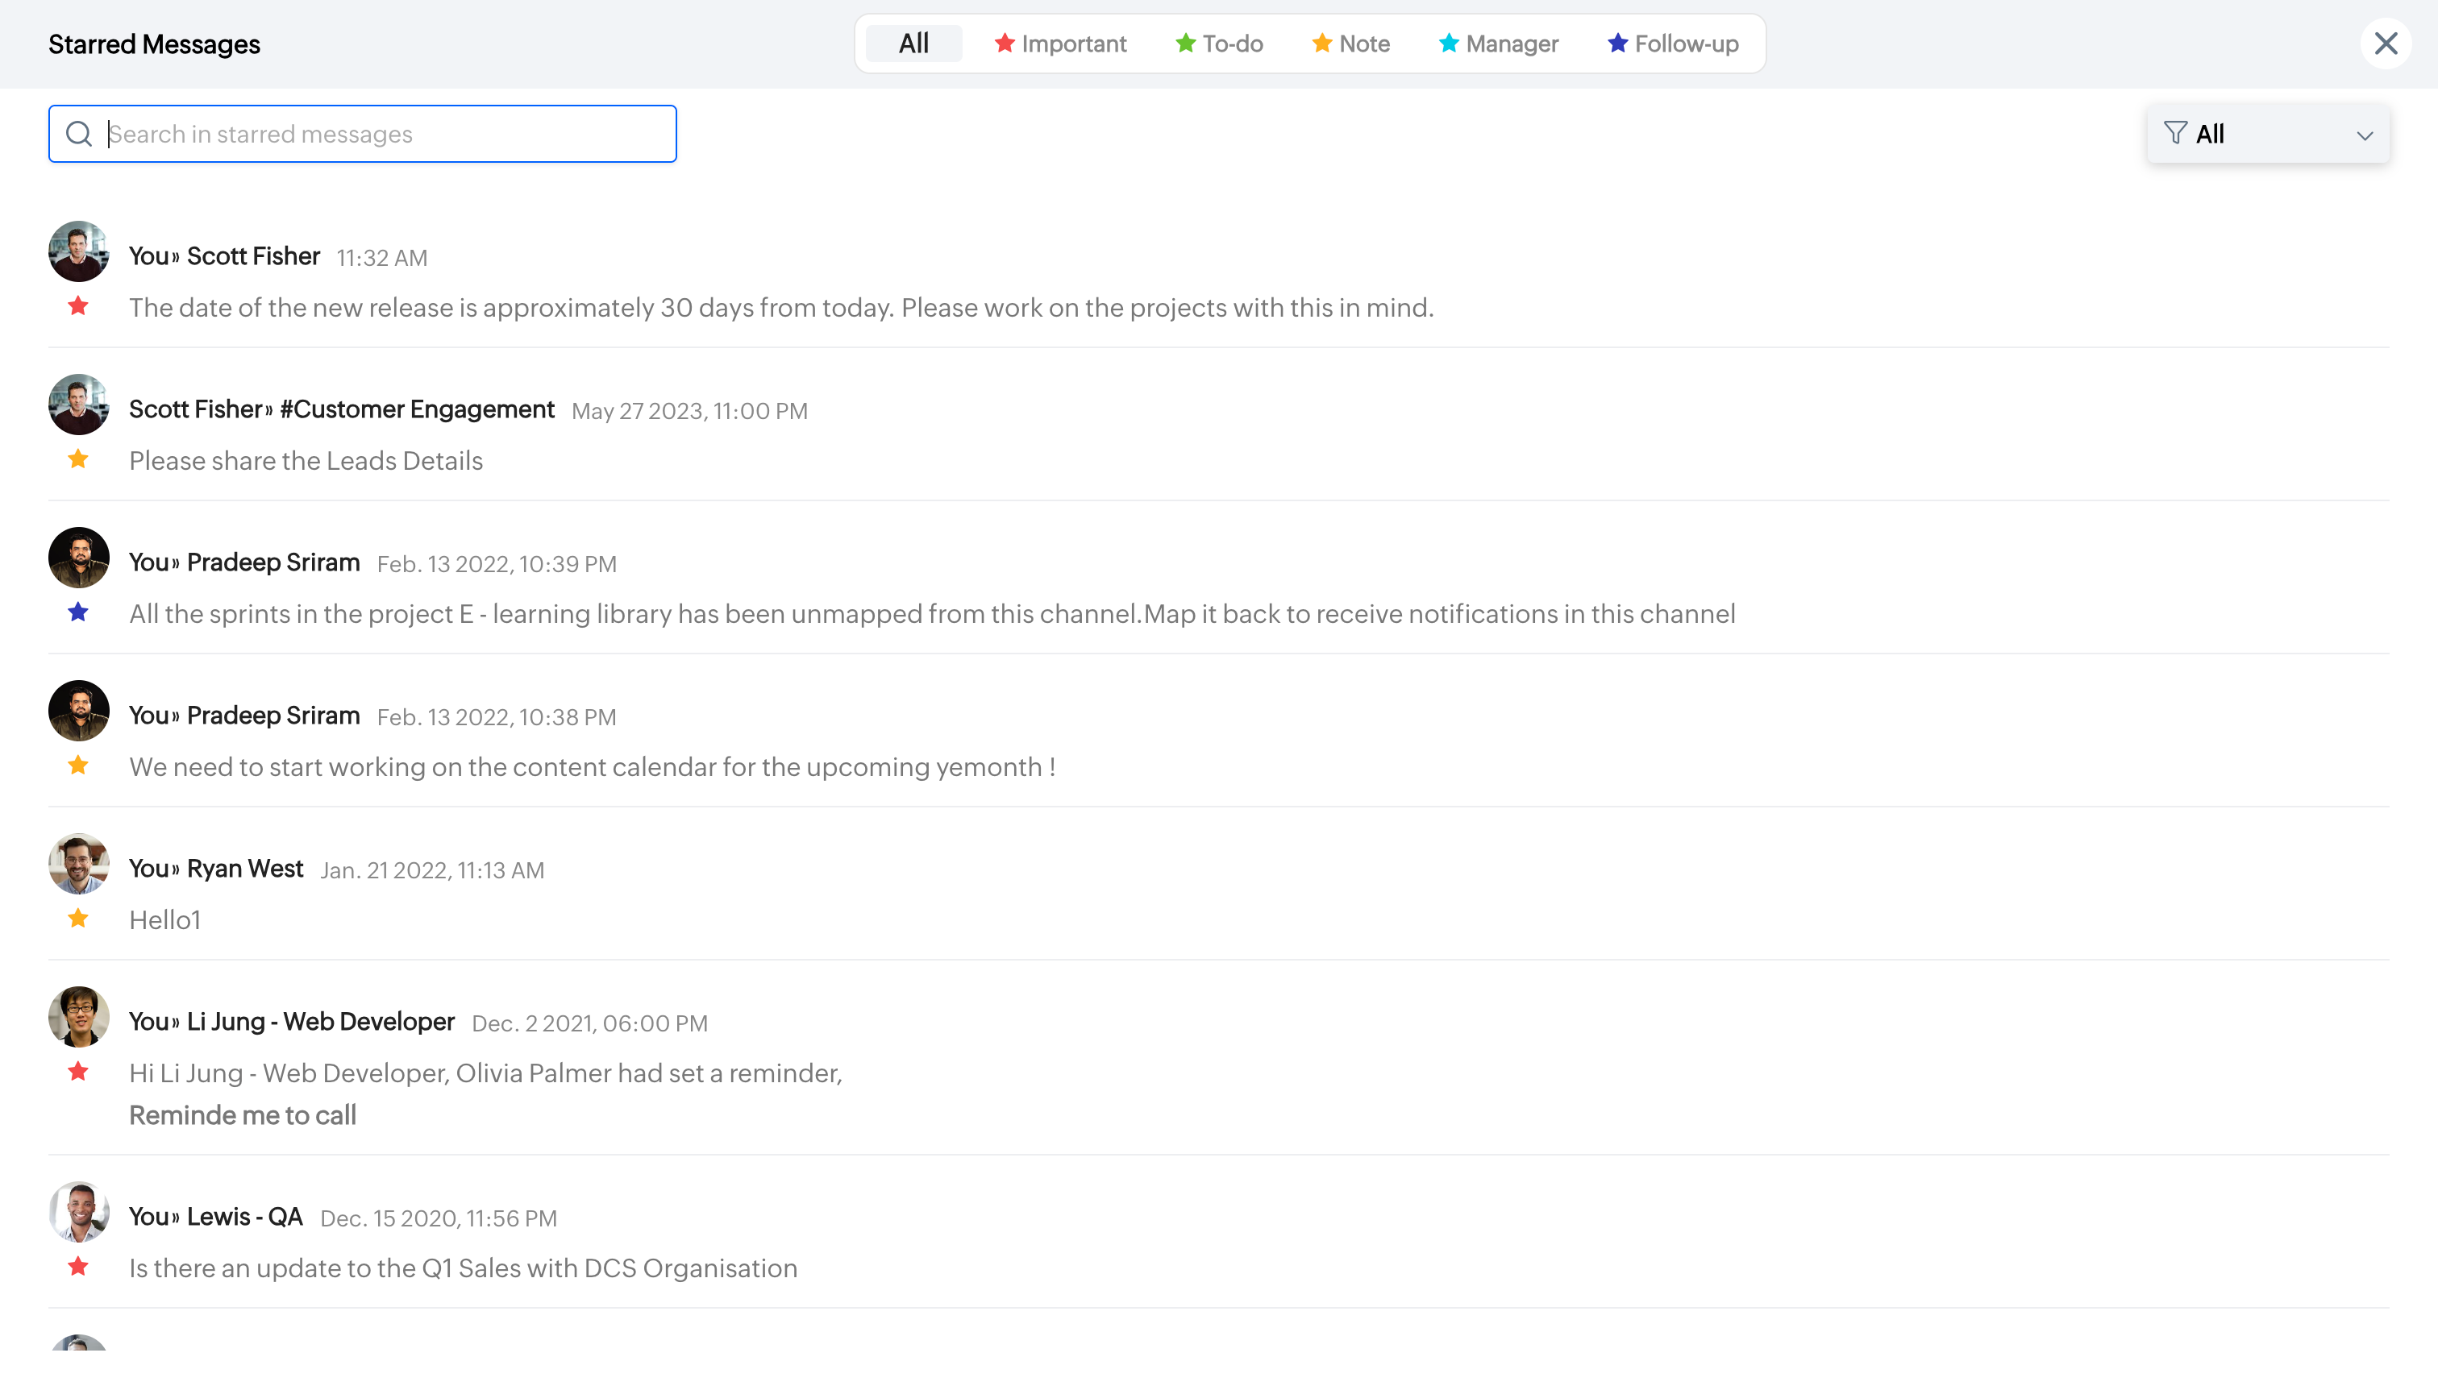Open #Customer Engagement channel link

point(417,409)
